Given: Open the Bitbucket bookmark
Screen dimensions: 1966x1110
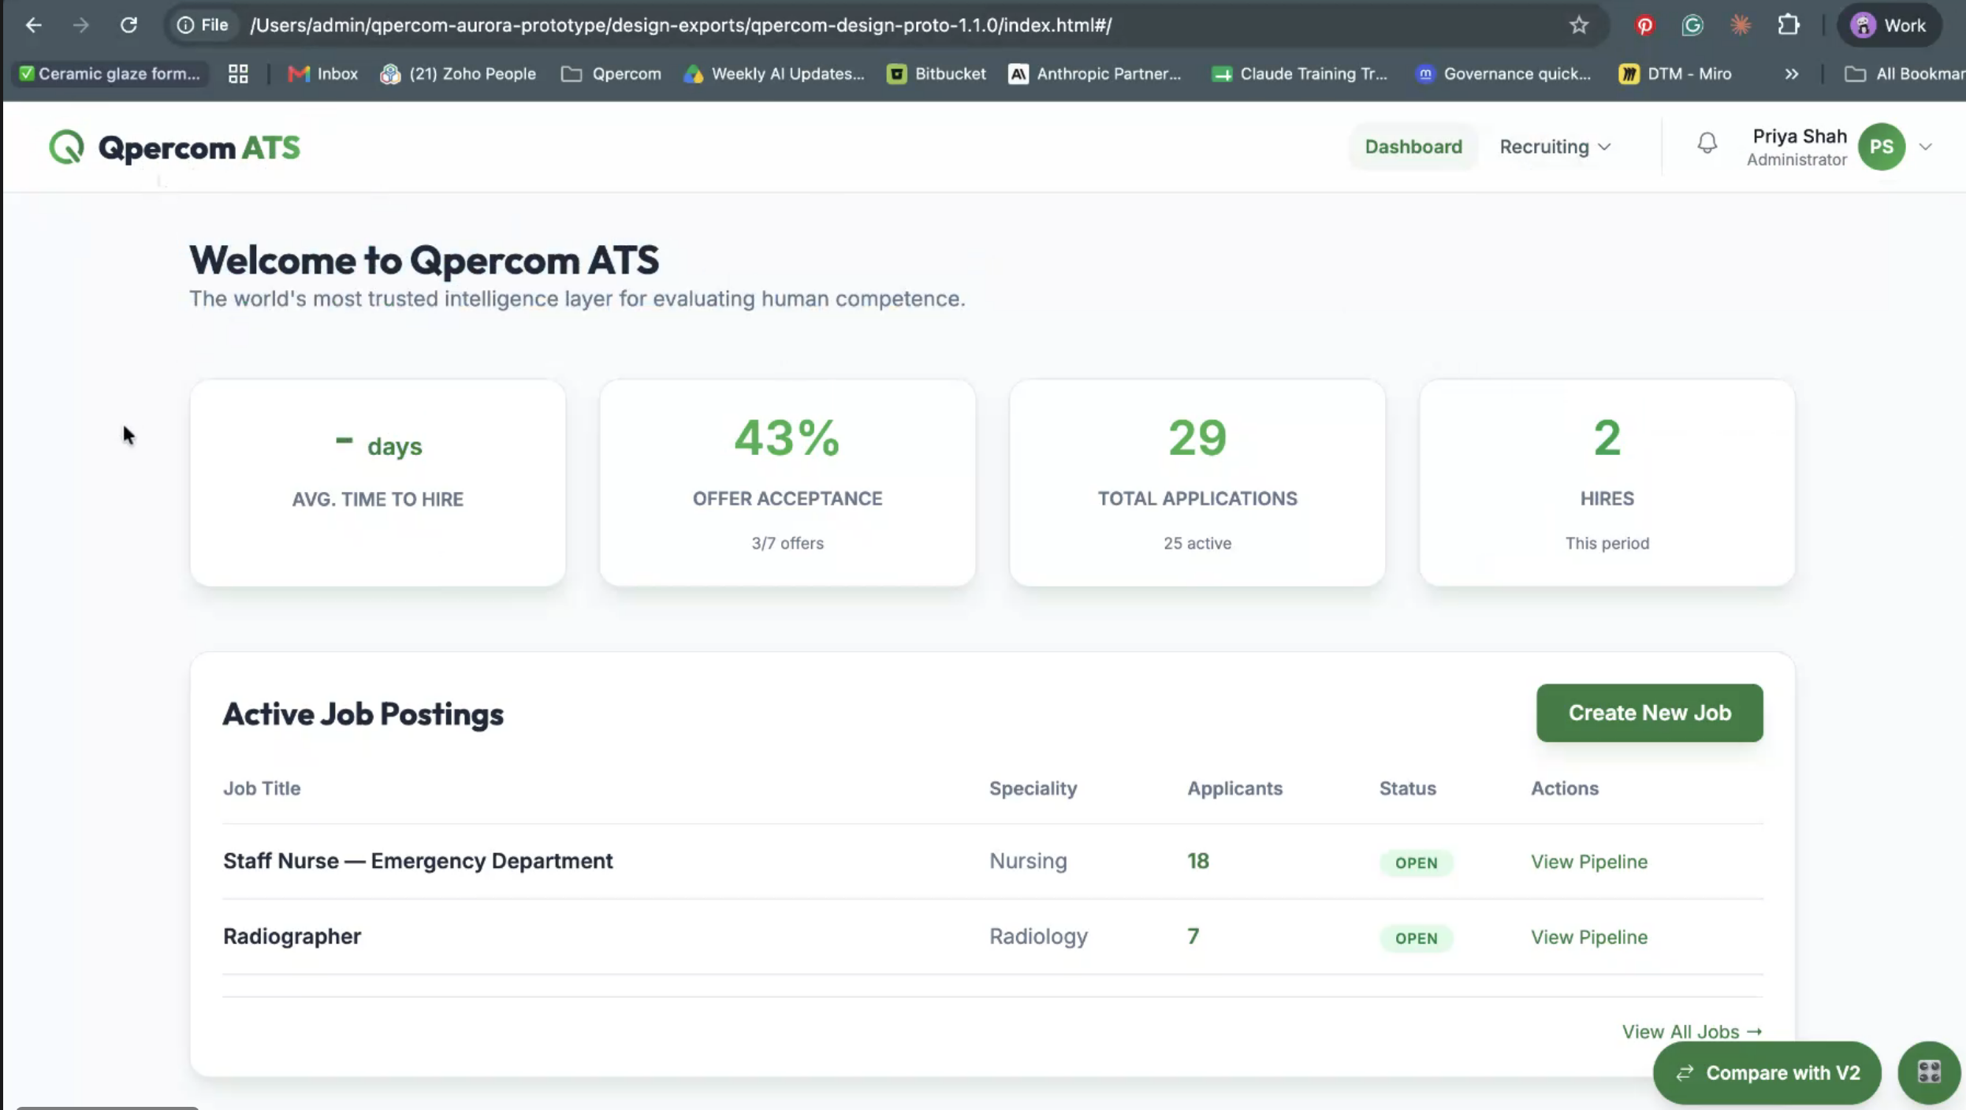Looking at the screenshot, I should pyautogui.click(x=936, y=73).
